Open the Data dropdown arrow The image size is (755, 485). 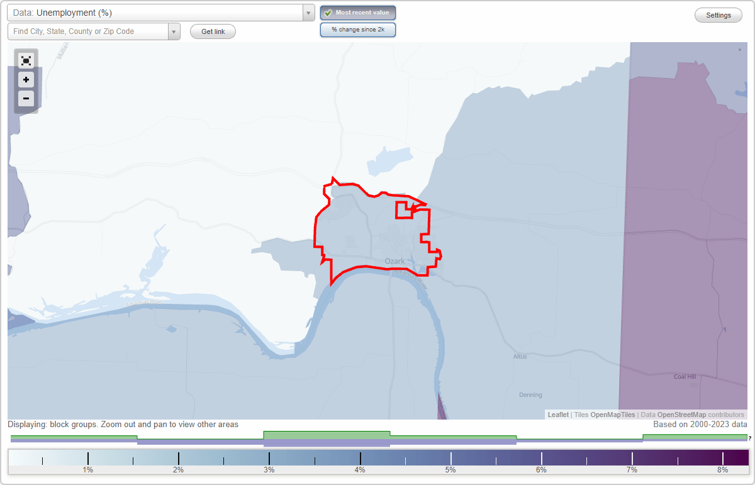[x=308, y=13]
